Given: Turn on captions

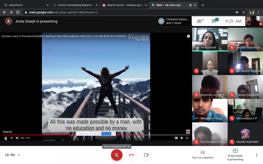Looking at the screenshot, I should pos(203,155).
